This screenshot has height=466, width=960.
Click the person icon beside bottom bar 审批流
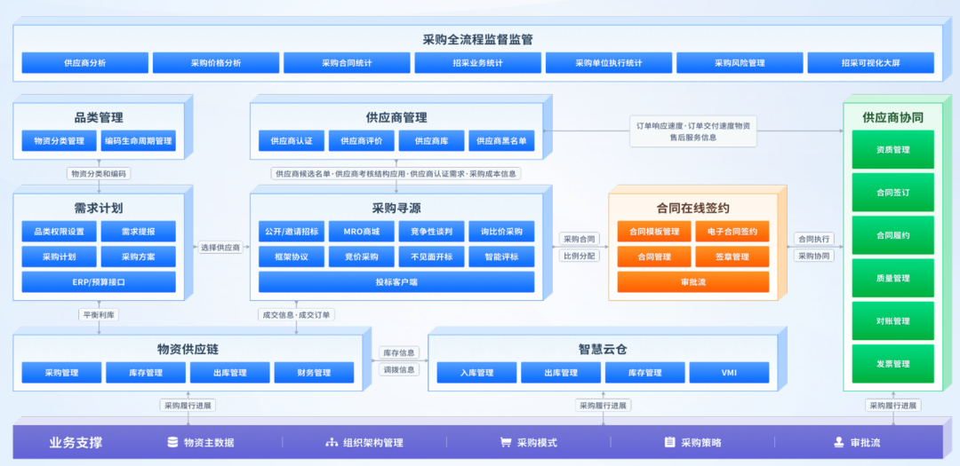point(839,442)
